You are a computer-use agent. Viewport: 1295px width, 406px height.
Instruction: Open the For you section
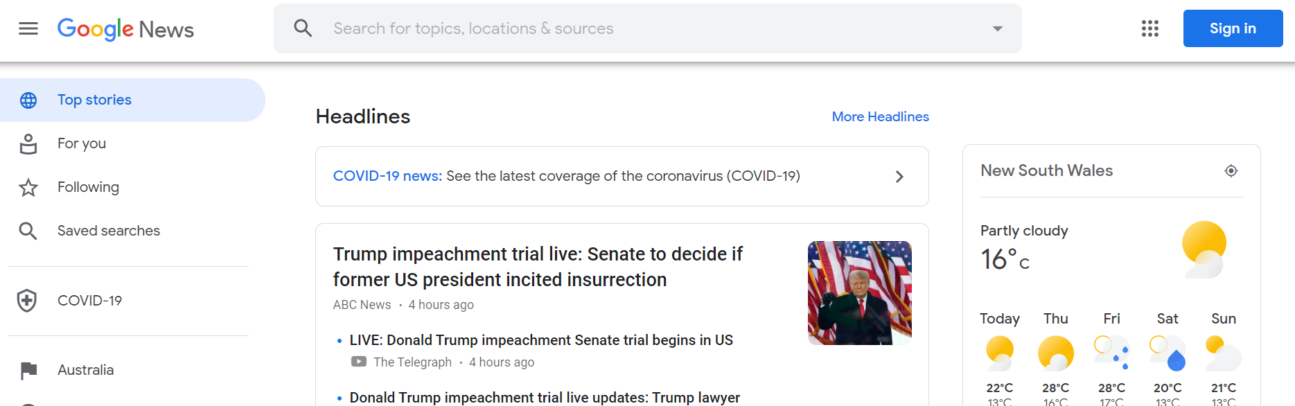click(x=82, y=143)
